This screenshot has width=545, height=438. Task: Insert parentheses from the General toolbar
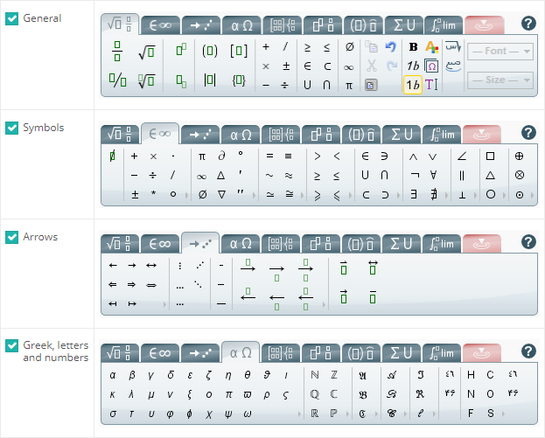210,51
